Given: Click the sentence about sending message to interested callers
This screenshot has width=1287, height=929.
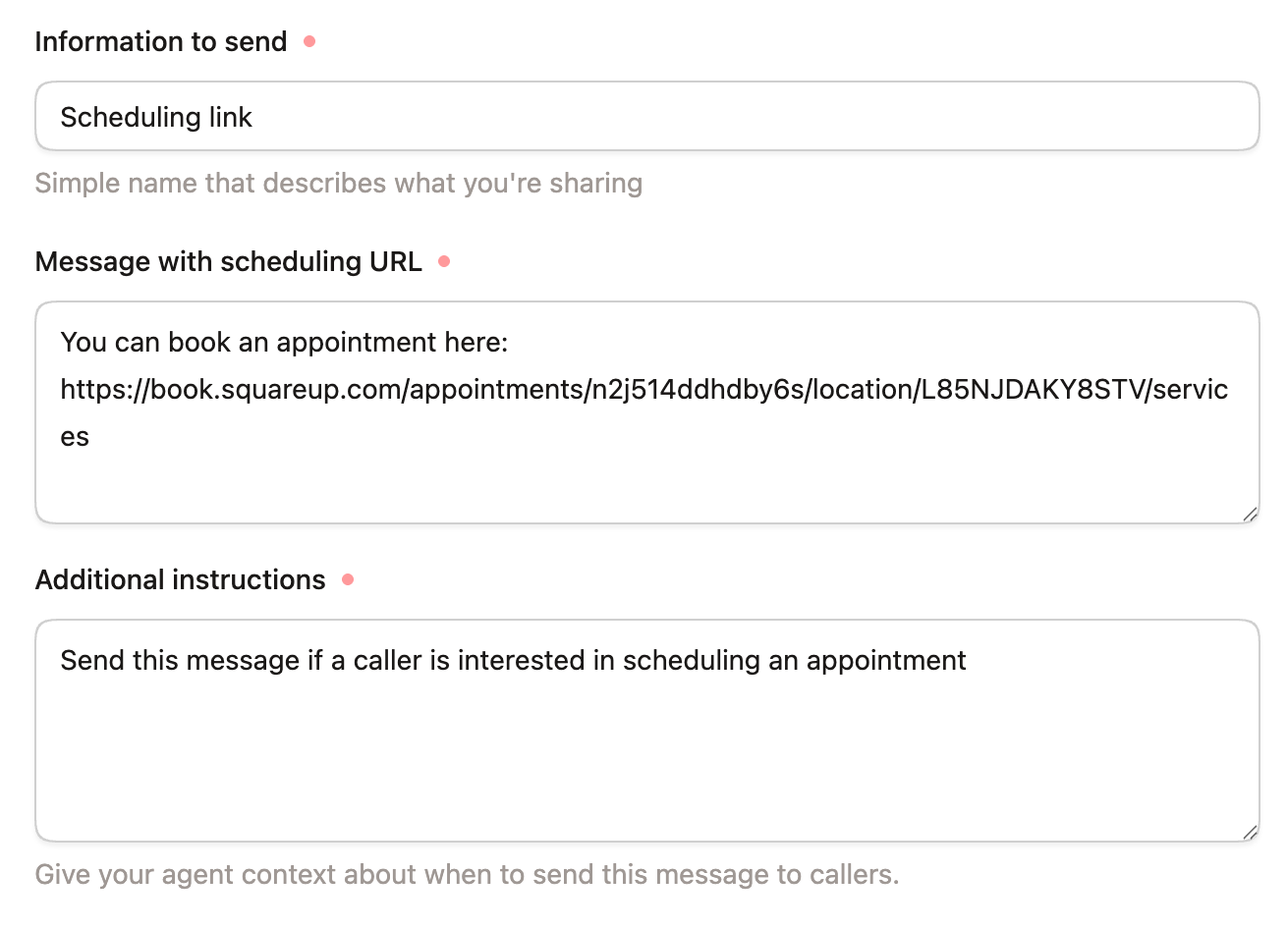Looking at the screenshot, I should point(513,660).
